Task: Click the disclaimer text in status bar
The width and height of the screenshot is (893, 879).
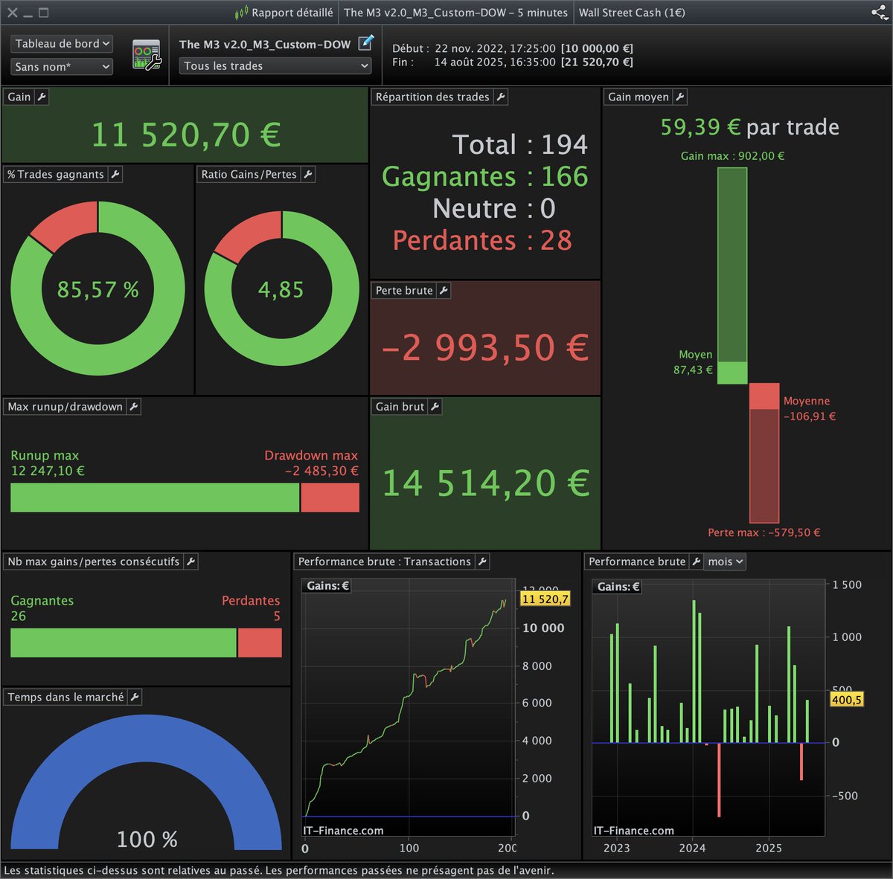Action: [x=279, y=870]
